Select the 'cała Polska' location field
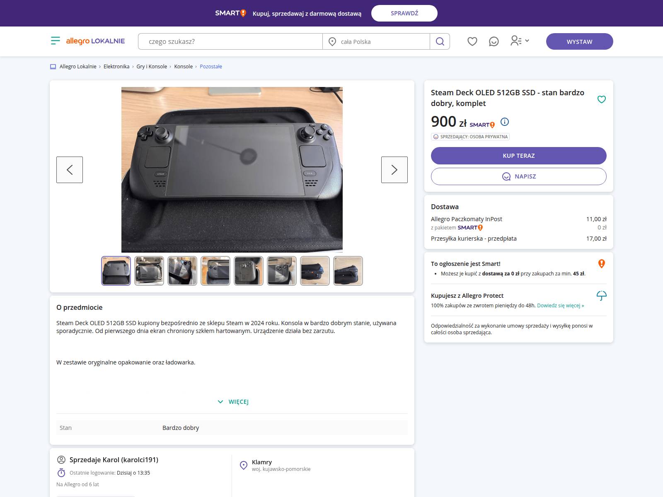This screenshot has width=663, height=497. [x=376, y=41]
